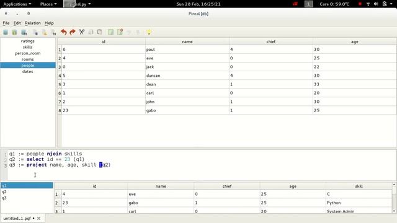
Task: Click the cell containing dean
Action: [187, 84]
